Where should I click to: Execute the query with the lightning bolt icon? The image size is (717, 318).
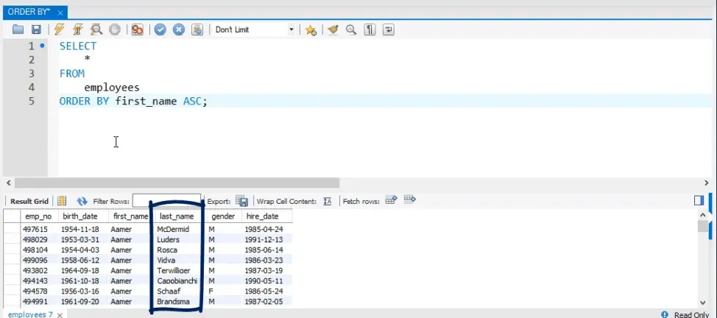[x=60, y=29]
